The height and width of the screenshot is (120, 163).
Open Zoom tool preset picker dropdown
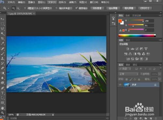coord(8,8)
